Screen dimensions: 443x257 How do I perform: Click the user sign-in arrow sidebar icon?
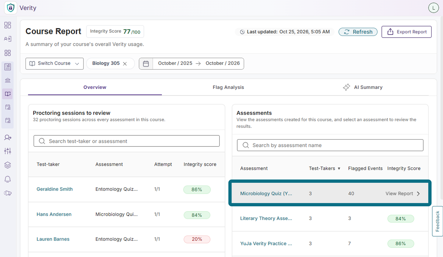[x=8, y=39]
